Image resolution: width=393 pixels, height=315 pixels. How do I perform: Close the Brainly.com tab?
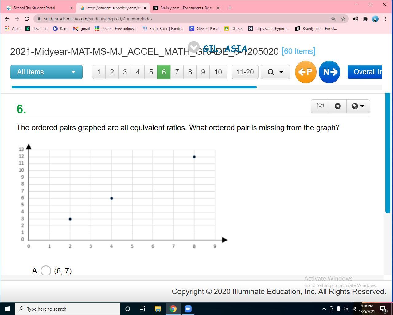click(218, 8)
